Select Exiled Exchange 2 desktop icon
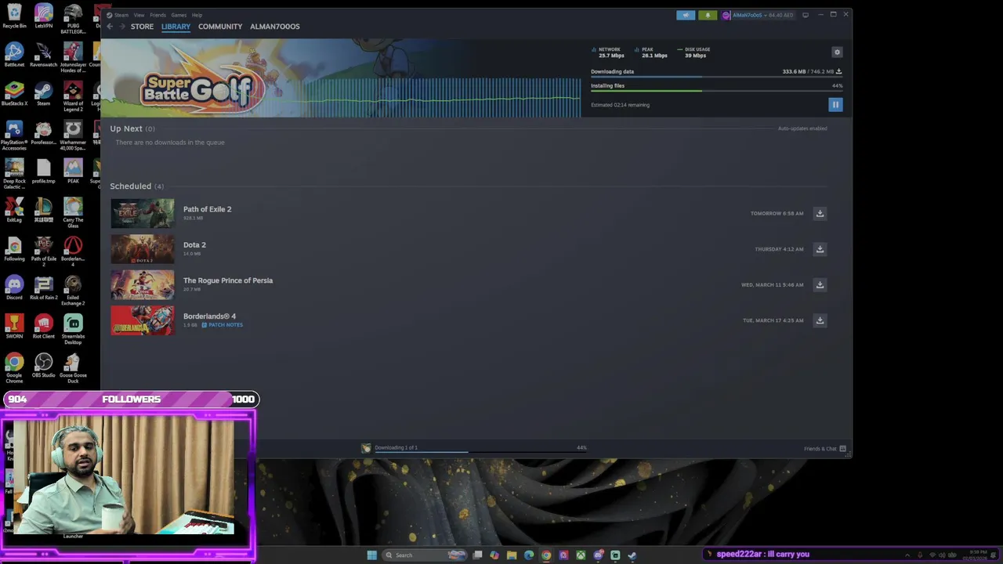The image size is (1003, 564). point(73,290)
